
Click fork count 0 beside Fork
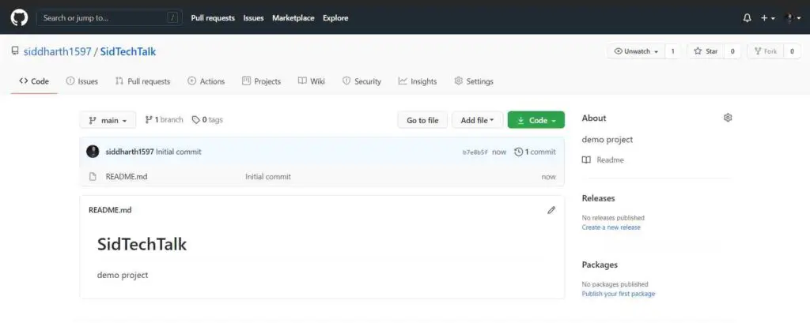click(793, 51)
